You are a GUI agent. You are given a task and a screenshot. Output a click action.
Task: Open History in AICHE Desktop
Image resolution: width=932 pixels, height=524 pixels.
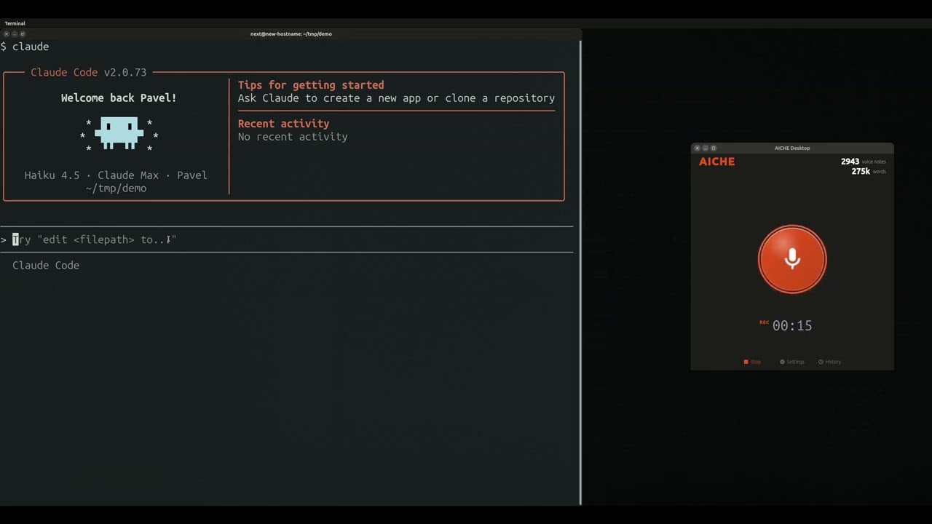tap(829, 362)
